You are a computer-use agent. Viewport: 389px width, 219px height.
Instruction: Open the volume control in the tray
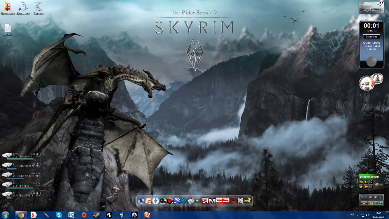click(367, 215)
